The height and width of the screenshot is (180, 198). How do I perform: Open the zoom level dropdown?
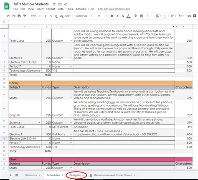(36, 16)
